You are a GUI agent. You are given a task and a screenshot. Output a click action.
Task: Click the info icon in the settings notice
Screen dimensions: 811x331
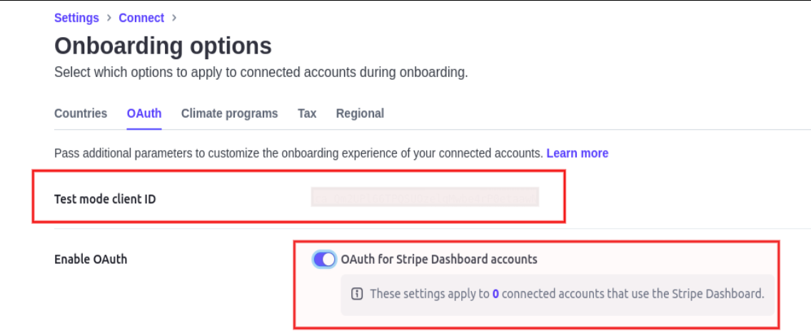point(357,294)
